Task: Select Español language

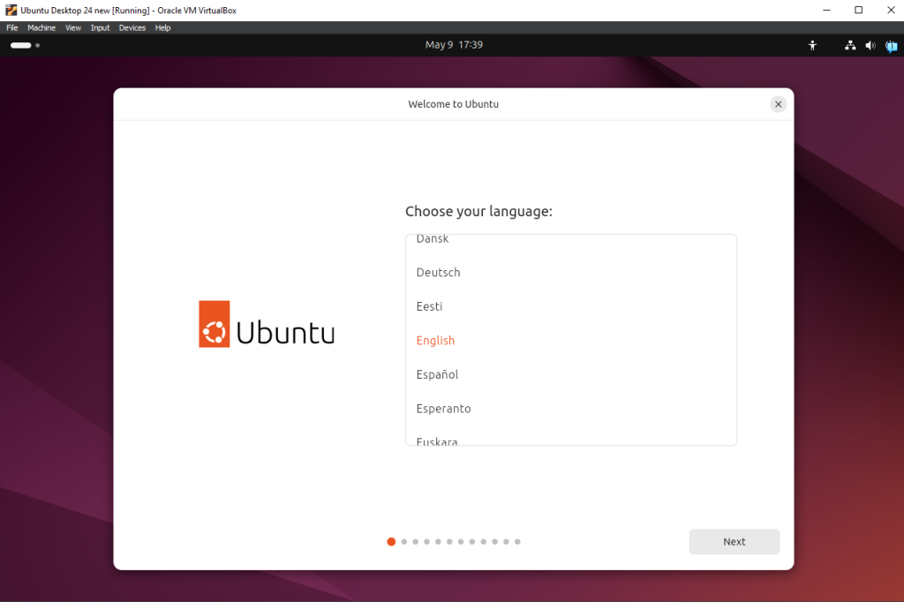Action: tap(571, 374)
